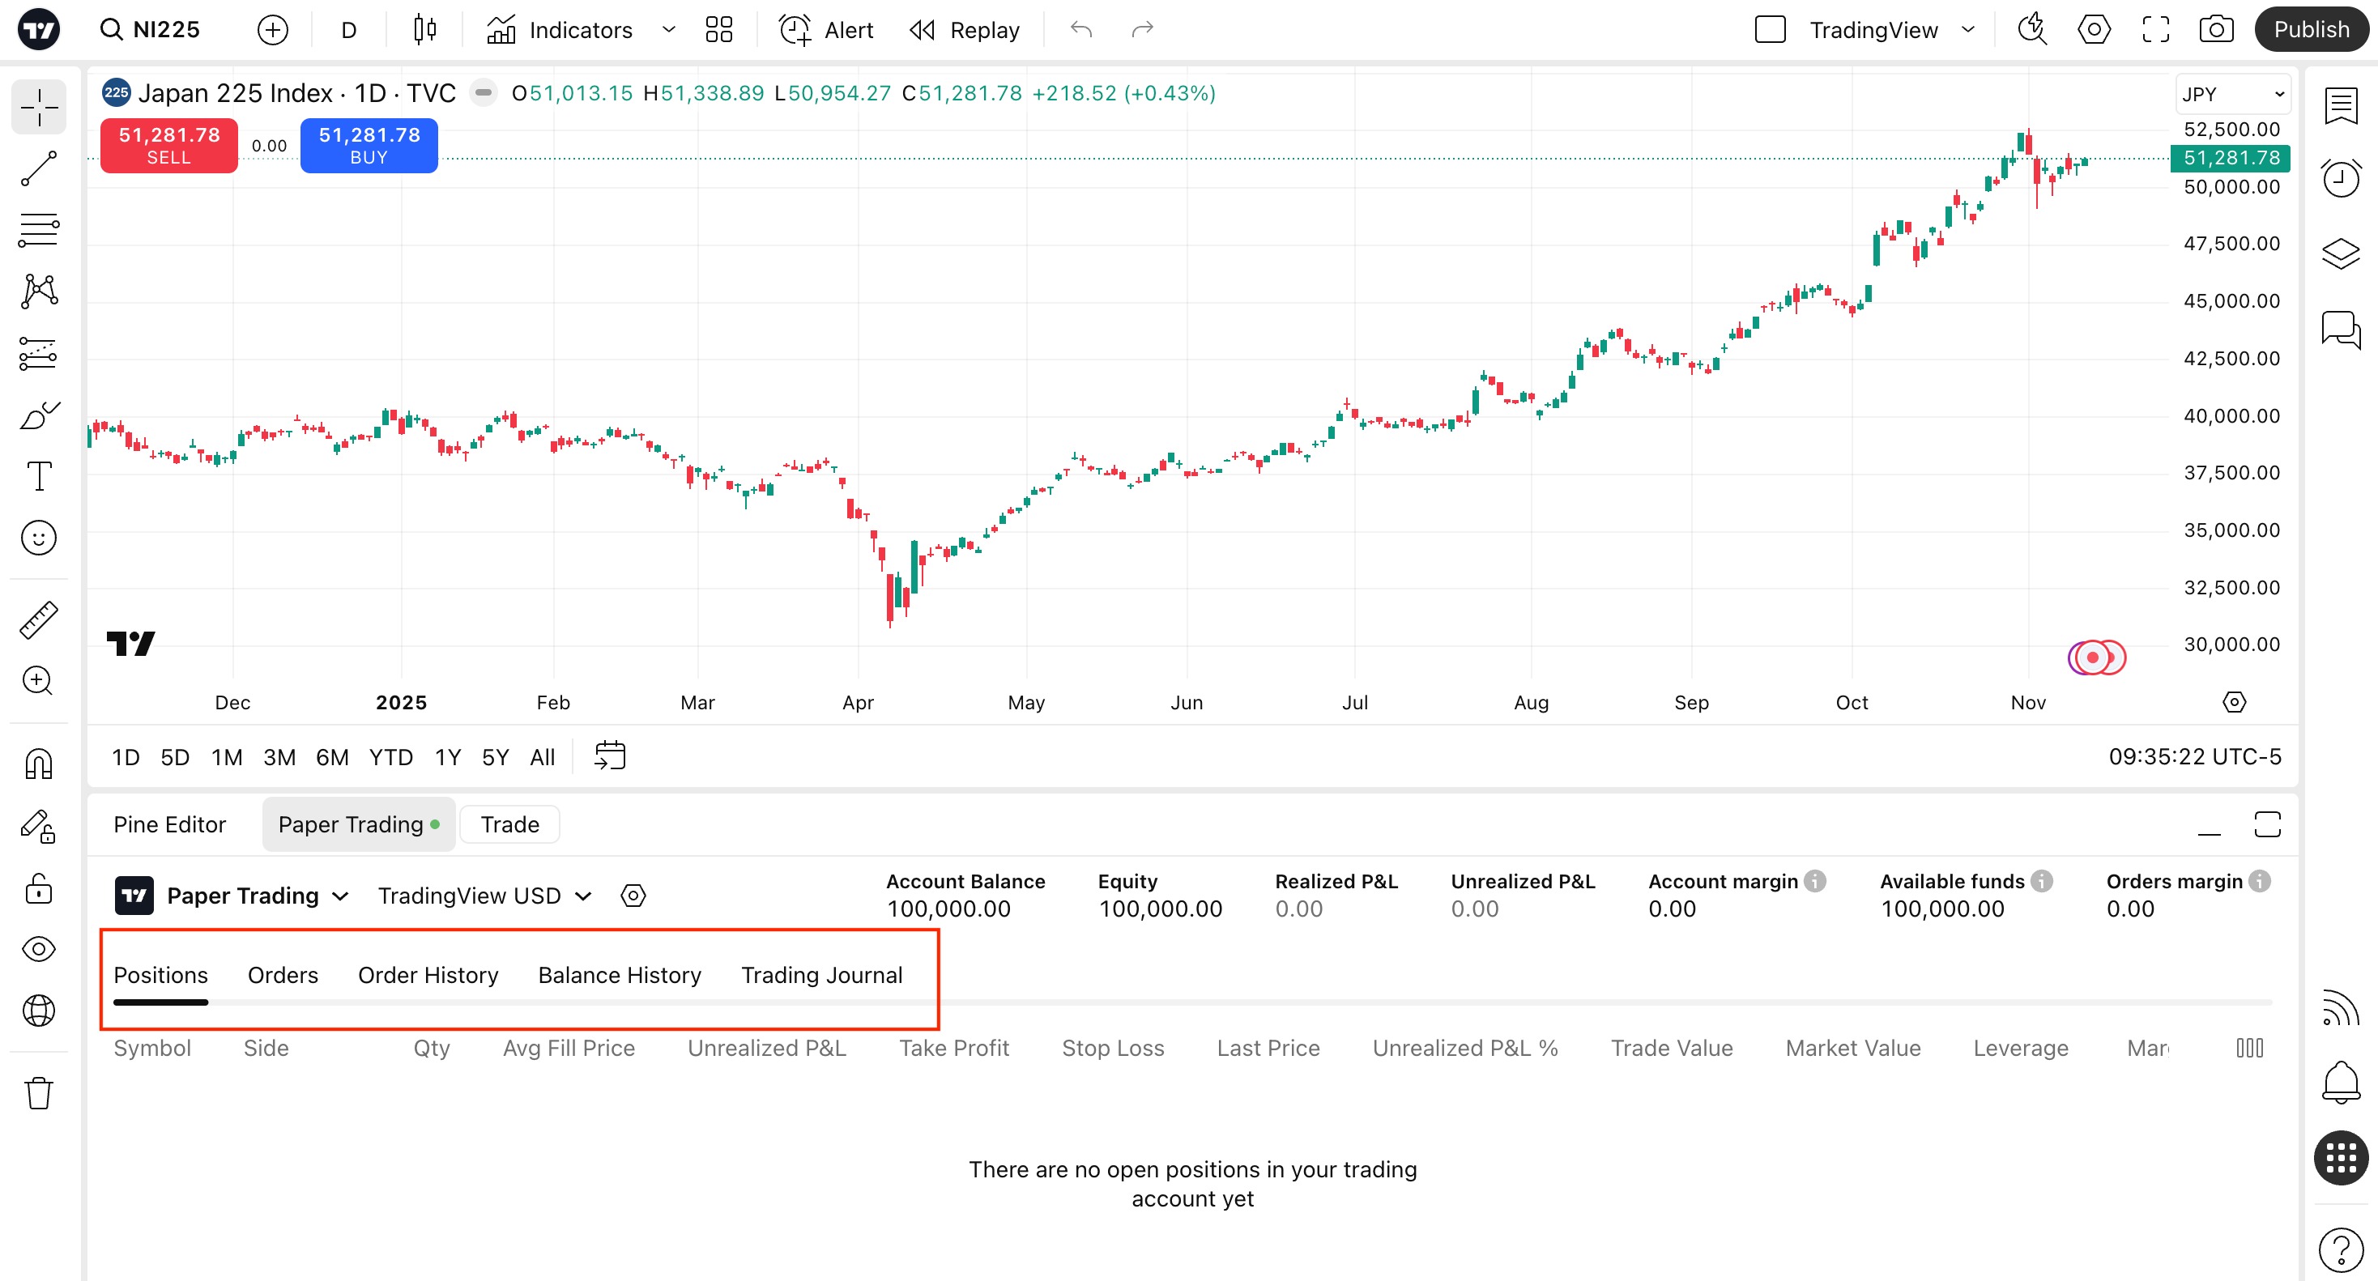2378x1281 pixels.
Task: Open the ruler measure tool
Action: click(39, 620)
